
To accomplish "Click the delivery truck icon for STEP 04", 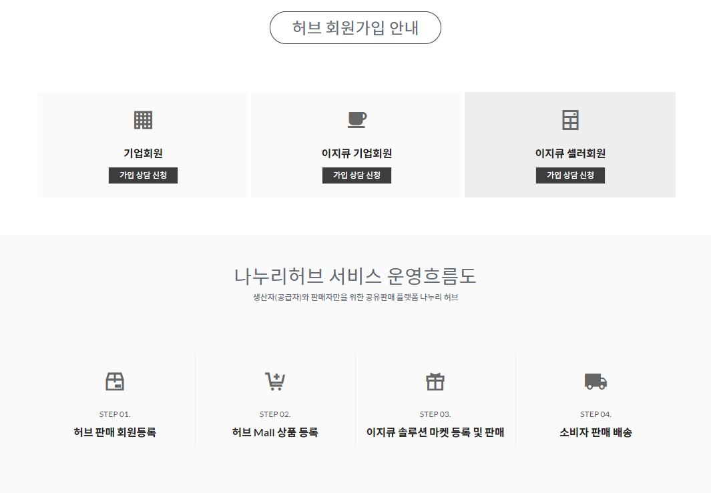I will coord(596,382).
